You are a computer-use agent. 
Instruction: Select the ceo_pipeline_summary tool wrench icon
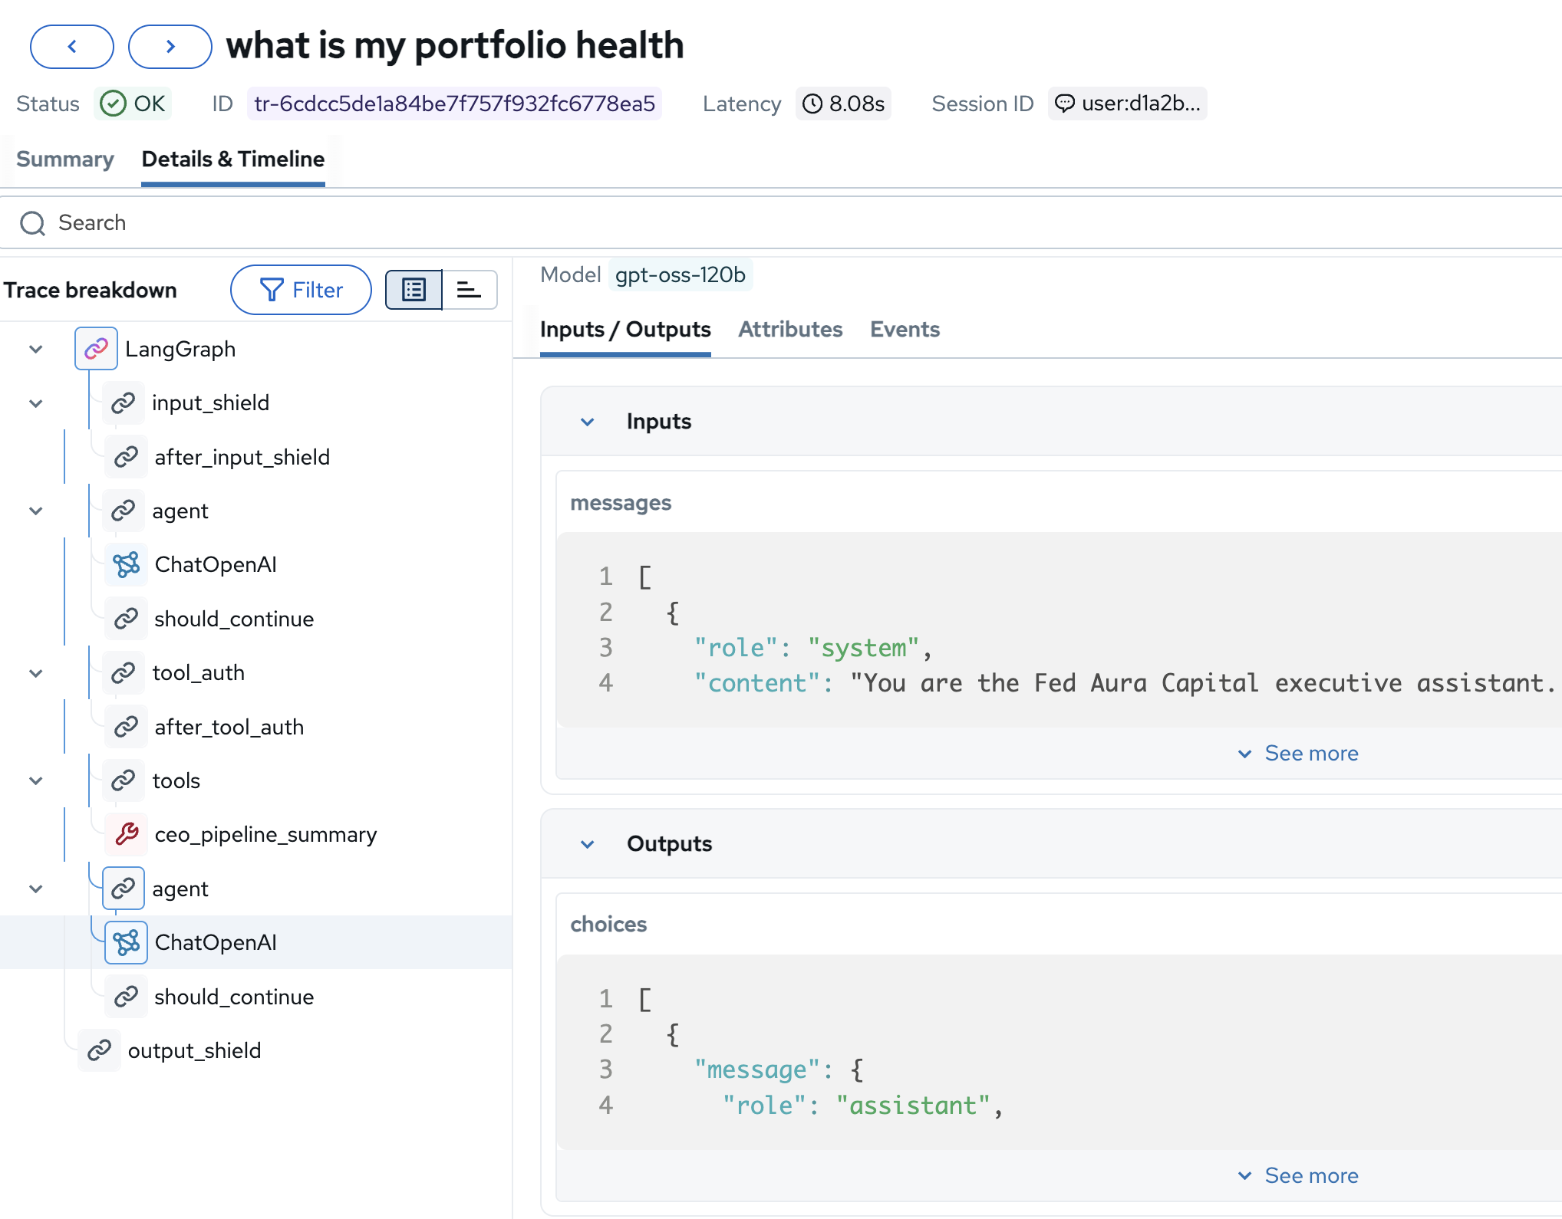pos(127,834)
